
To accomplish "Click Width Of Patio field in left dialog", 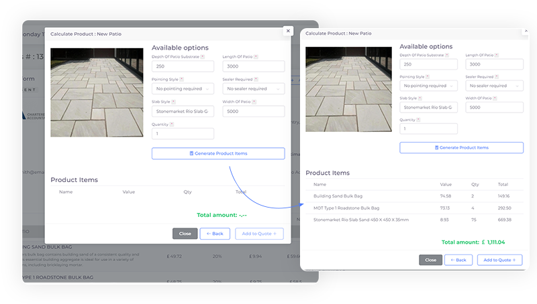I will [x=254, y=111].
